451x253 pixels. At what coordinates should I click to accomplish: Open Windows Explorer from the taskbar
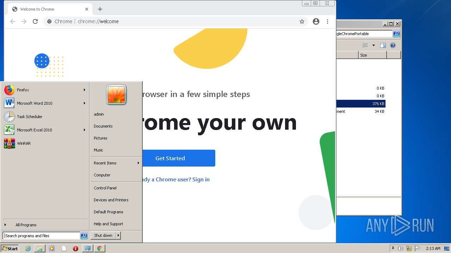[x=40, y=248]
